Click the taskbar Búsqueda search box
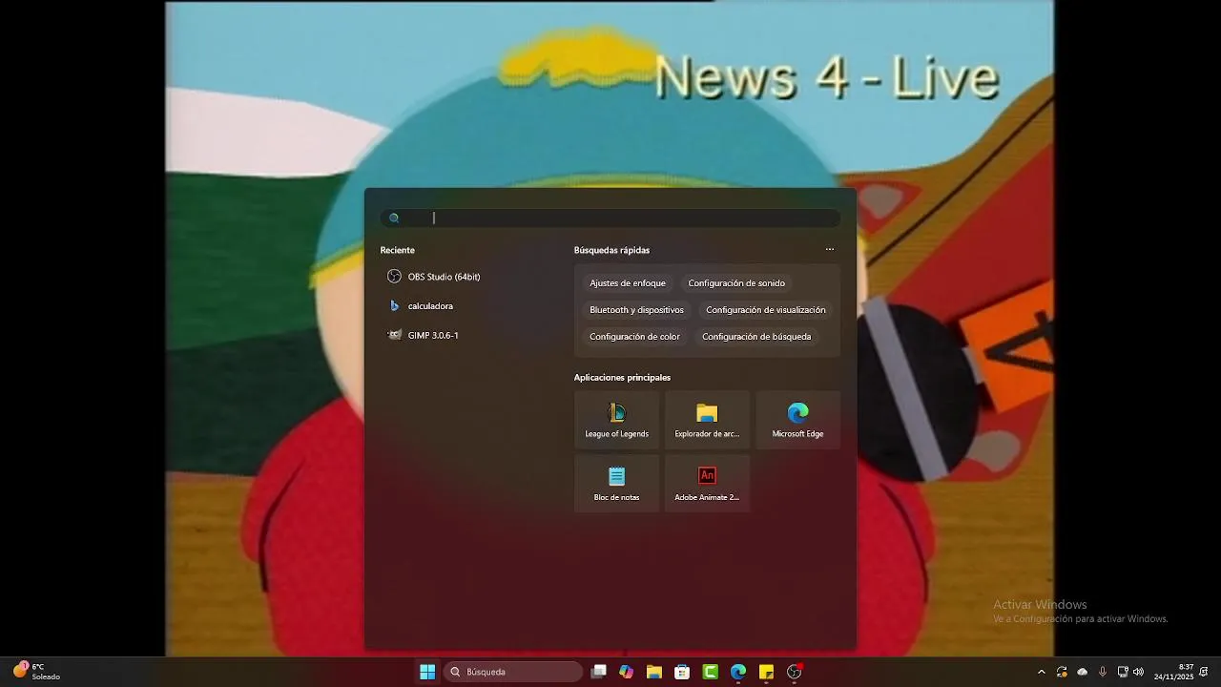The image size is (1221, 687). (514, 672)
